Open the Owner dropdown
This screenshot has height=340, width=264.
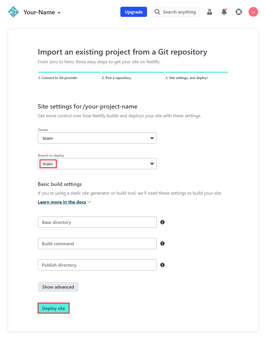97,138
